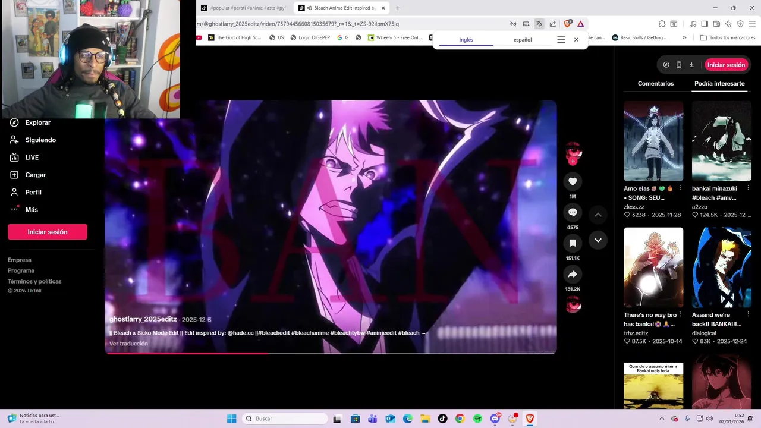761x428 pixels.
Task: Open the browser main menu
Action: point(752,24)
